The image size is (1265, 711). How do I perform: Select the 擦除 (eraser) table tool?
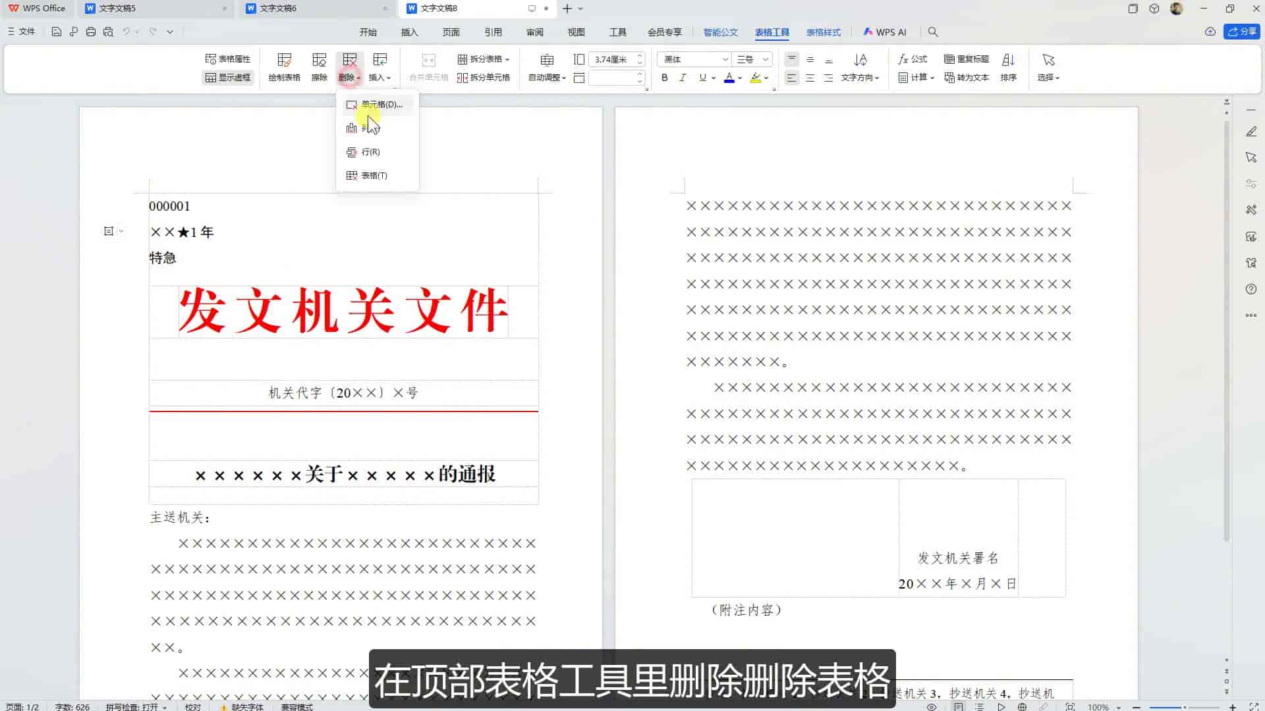[x=319, y=67]
